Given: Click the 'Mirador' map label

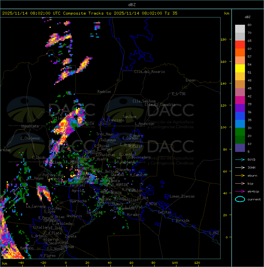Looking at the screenshot, I should tap(134, 215).
